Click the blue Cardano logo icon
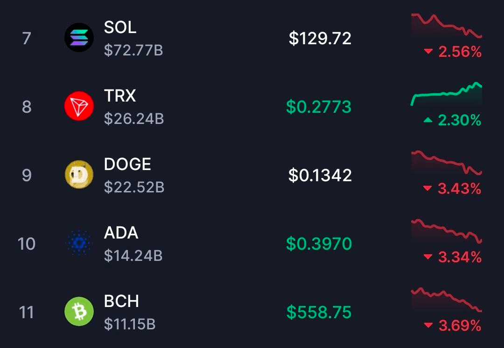504x348 pixels. pos(79,243)
